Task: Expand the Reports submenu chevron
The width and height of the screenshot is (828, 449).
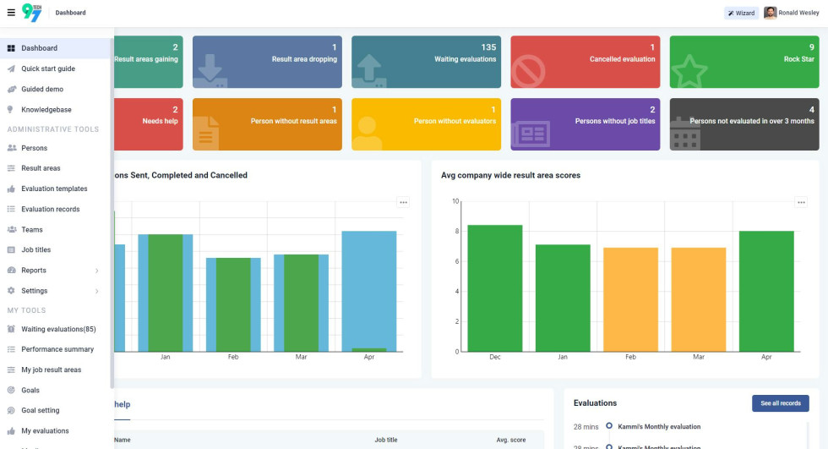Action: coord(96,271)
